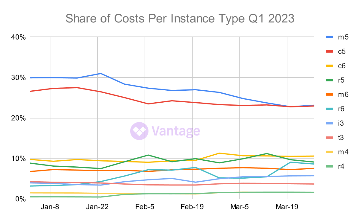Click the Vantage watermark text
This screenshot has width=360, height=222.
[176, 131]
